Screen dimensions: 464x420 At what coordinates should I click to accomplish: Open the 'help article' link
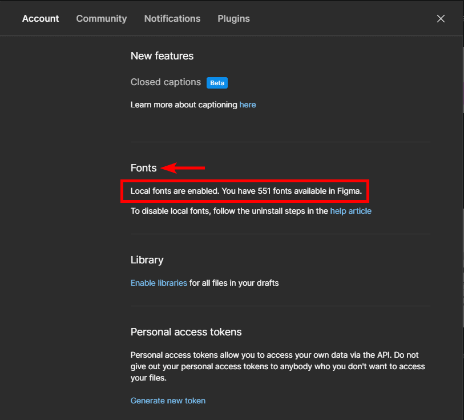(x=350, y=211)
